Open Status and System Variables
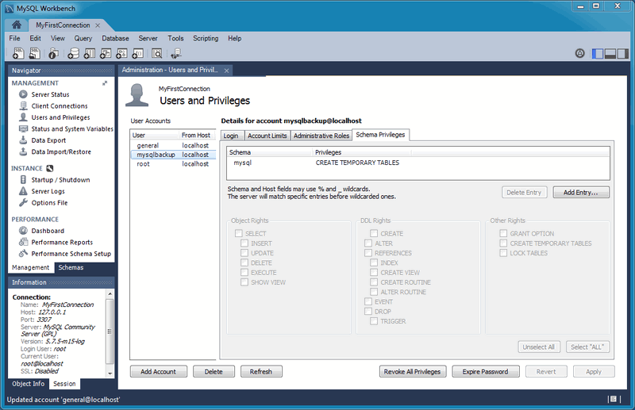635x410 pixels. [x=72, y=128]
